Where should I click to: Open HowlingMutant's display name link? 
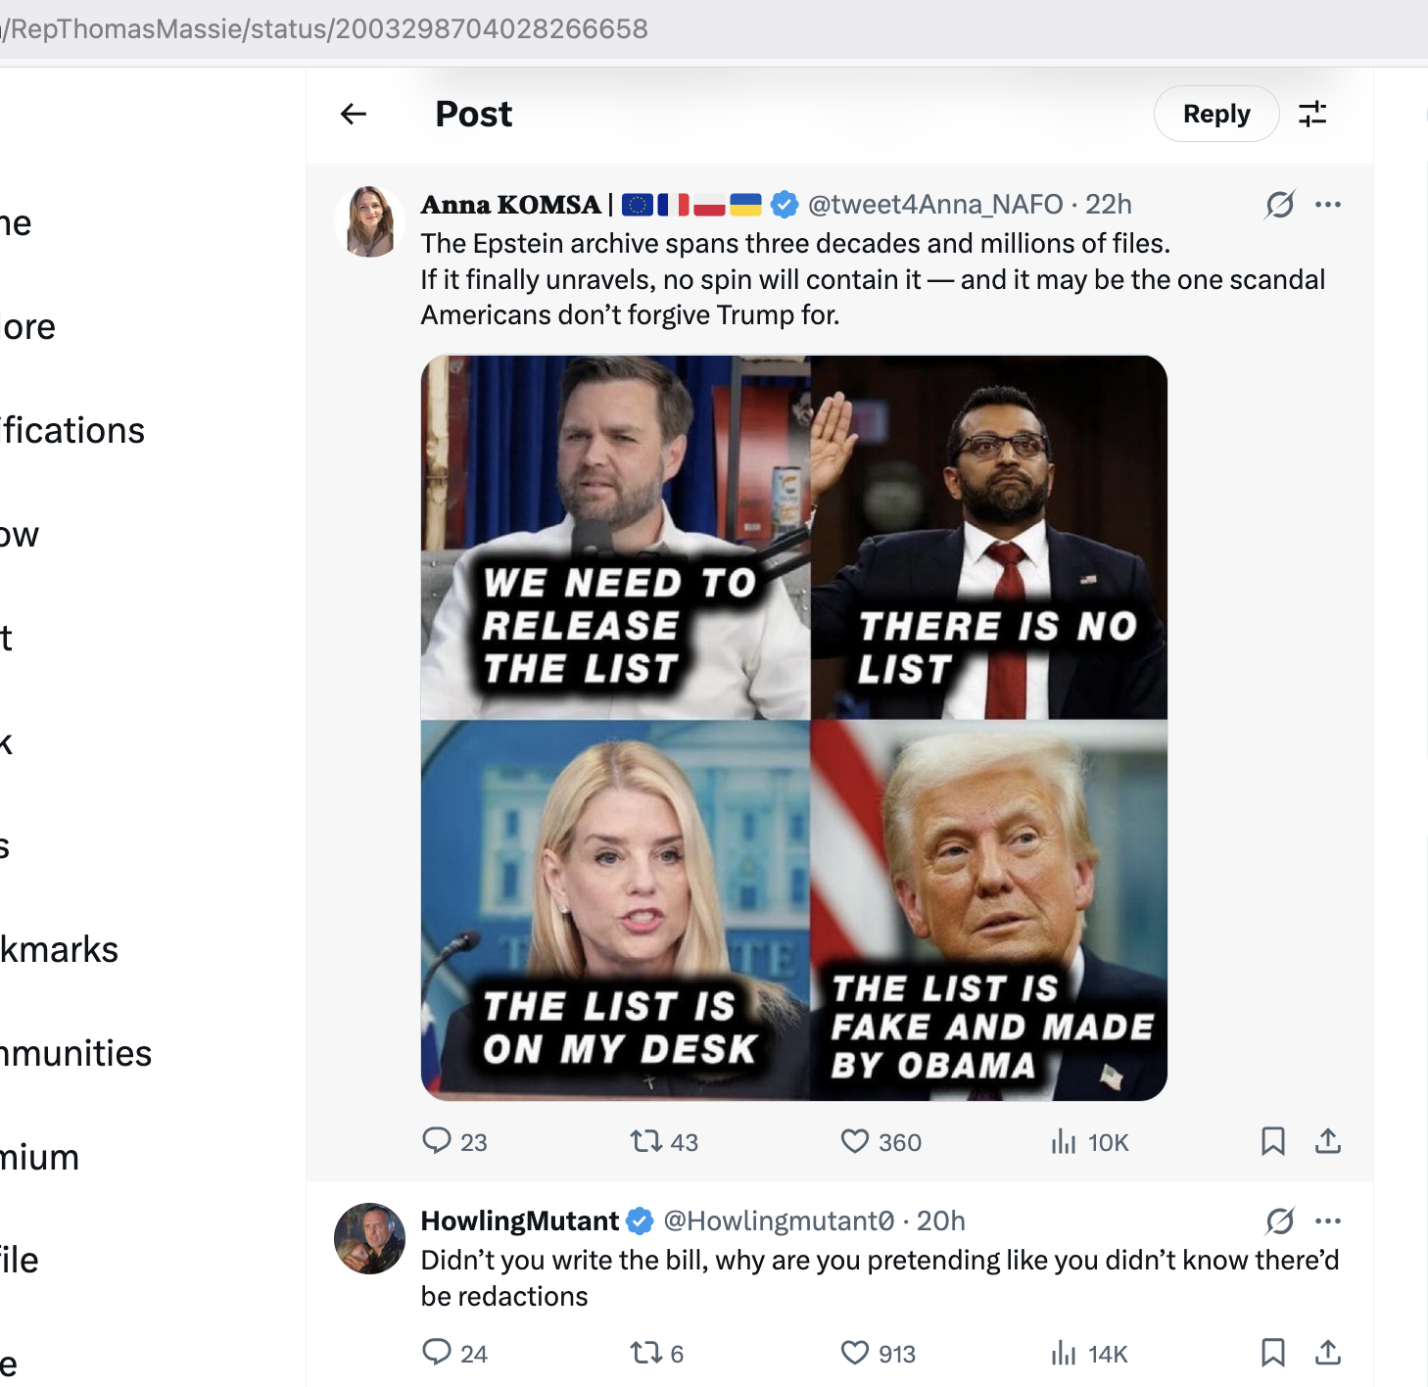[520, 1220]
